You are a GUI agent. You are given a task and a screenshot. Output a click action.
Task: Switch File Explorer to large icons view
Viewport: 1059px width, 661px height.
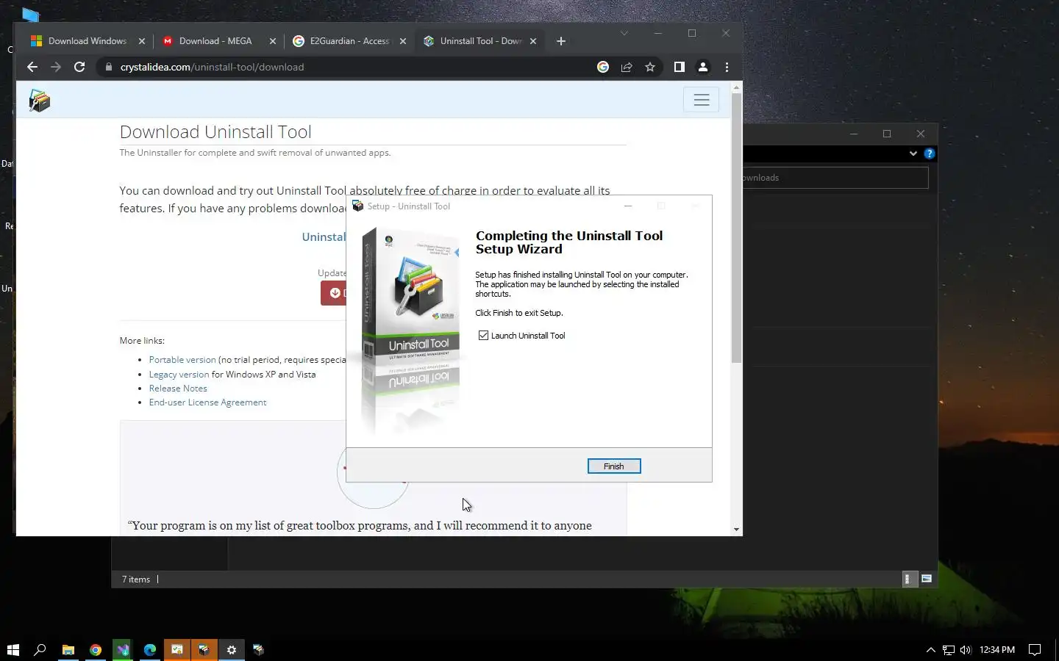(x=927, y=579)
